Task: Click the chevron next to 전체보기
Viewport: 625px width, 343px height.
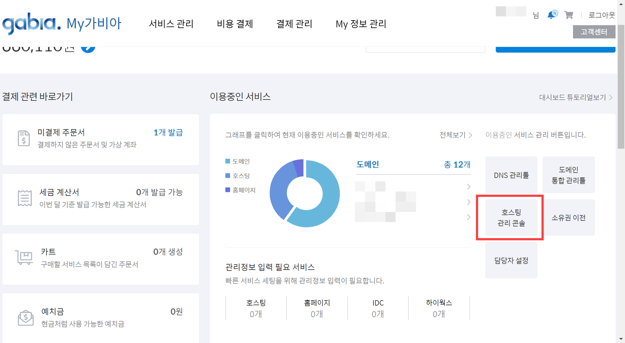Action: (471, 135)
